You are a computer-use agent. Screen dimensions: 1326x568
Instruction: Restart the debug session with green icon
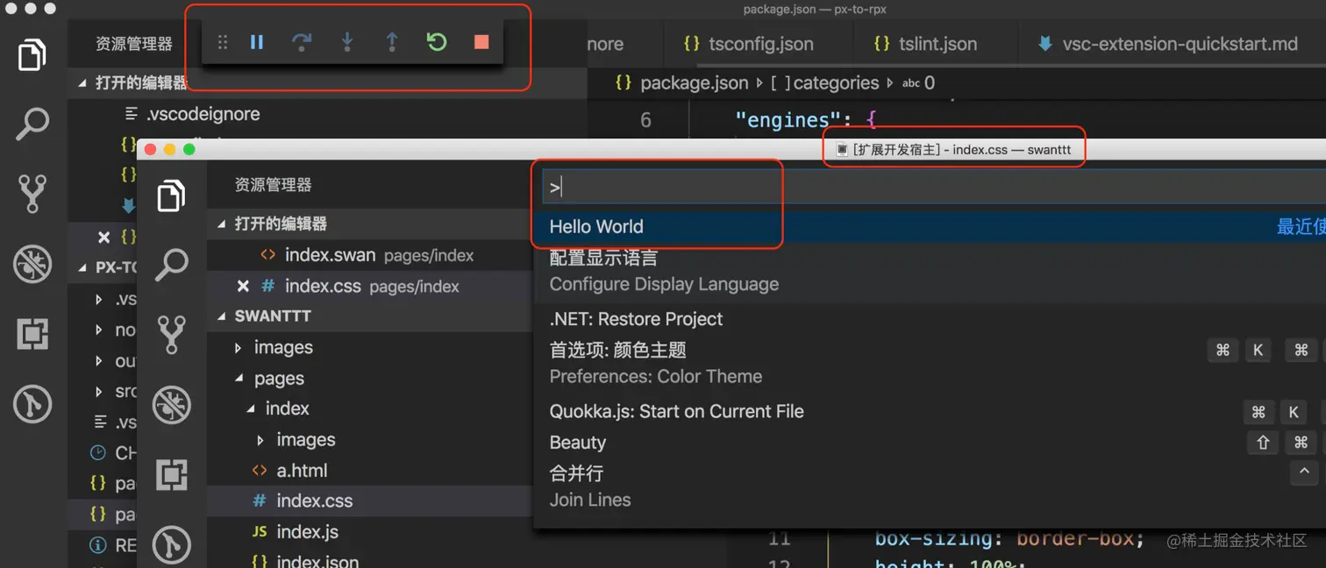tap(436, 42)
